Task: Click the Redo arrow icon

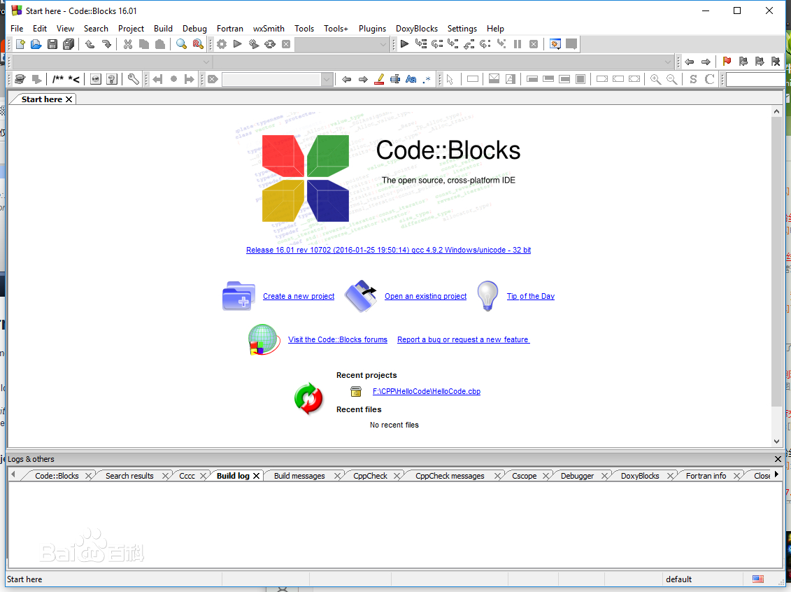Action: (106, 44)
